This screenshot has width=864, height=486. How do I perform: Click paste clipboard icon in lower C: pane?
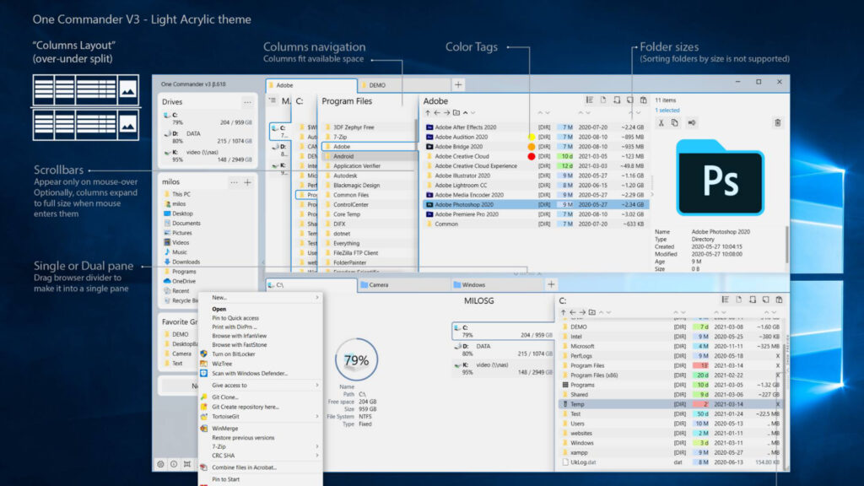779,300
